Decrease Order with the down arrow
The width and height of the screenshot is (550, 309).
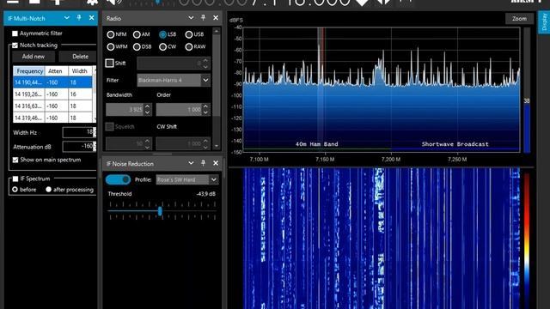pyautogui.click(x=206, y=112)
